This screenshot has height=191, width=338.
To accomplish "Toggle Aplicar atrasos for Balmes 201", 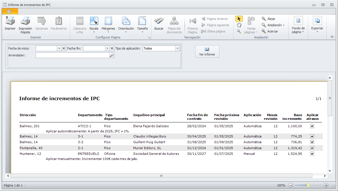I will pos(312,126).
